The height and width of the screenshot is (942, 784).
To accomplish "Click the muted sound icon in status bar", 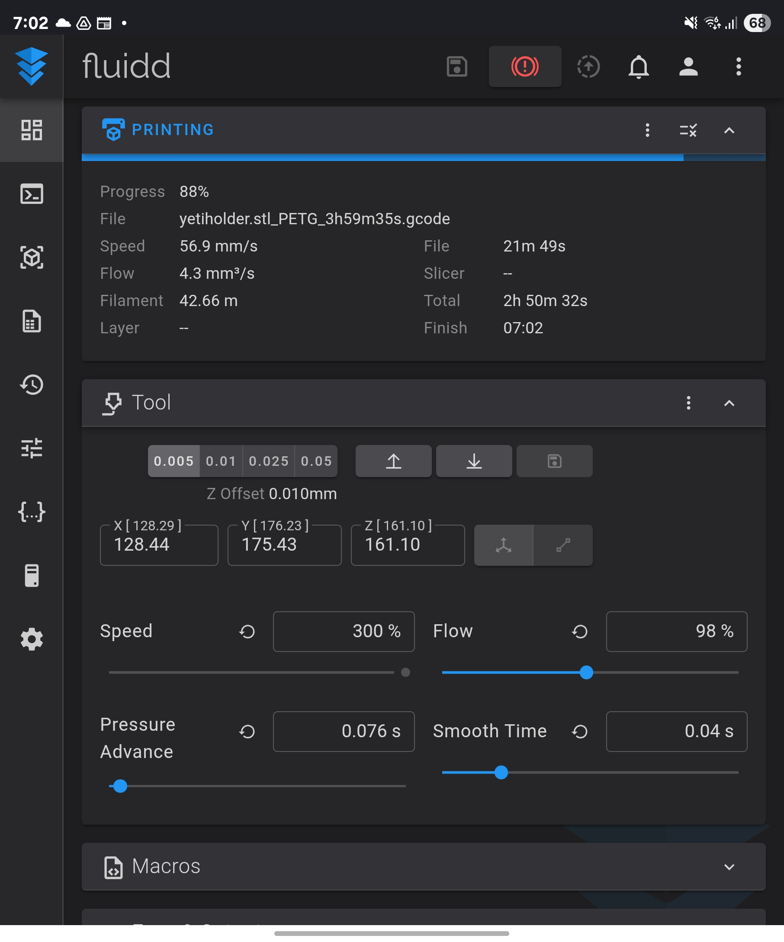I will (691, 23).
